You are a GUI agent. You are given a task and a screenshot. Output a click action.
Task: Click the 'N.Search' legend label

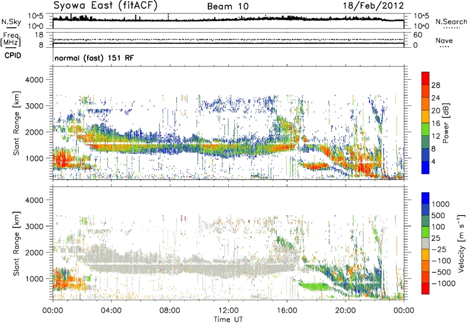[451, 22]
